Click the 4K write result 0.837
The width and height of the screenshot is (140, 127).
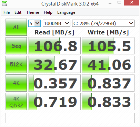[x=108, y=83]
